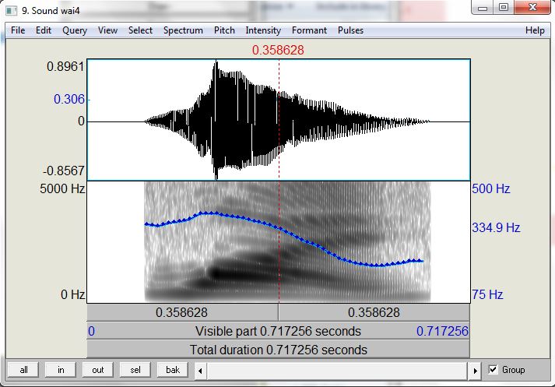Click the horizontal scrollbar track
Viewport: 555px width, 387px height.
(x=337, y=371)
